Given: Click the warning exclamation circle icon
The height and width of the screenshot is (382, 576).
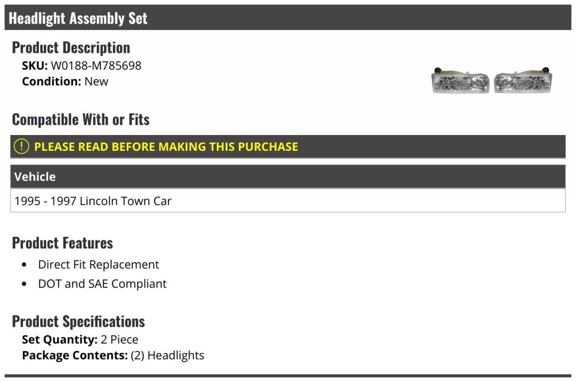Looking at the screenshot, I should pos(21,147).
